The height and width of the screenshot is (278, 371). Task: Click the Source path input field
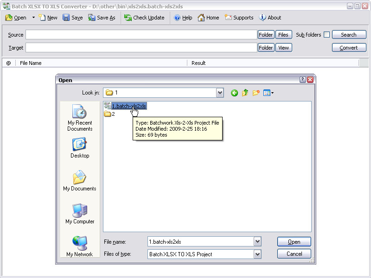(141, 35)
